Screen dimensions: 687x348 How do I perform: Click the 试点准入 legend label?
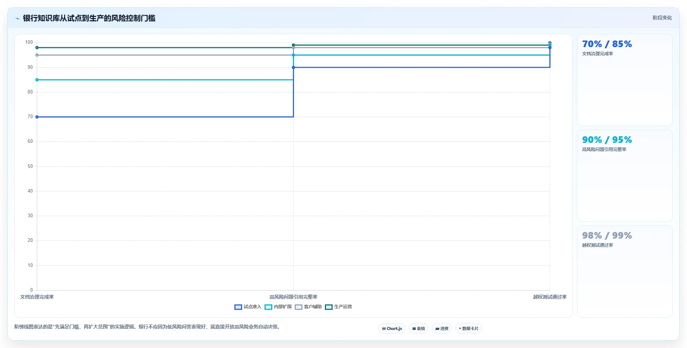pos(252,307)
